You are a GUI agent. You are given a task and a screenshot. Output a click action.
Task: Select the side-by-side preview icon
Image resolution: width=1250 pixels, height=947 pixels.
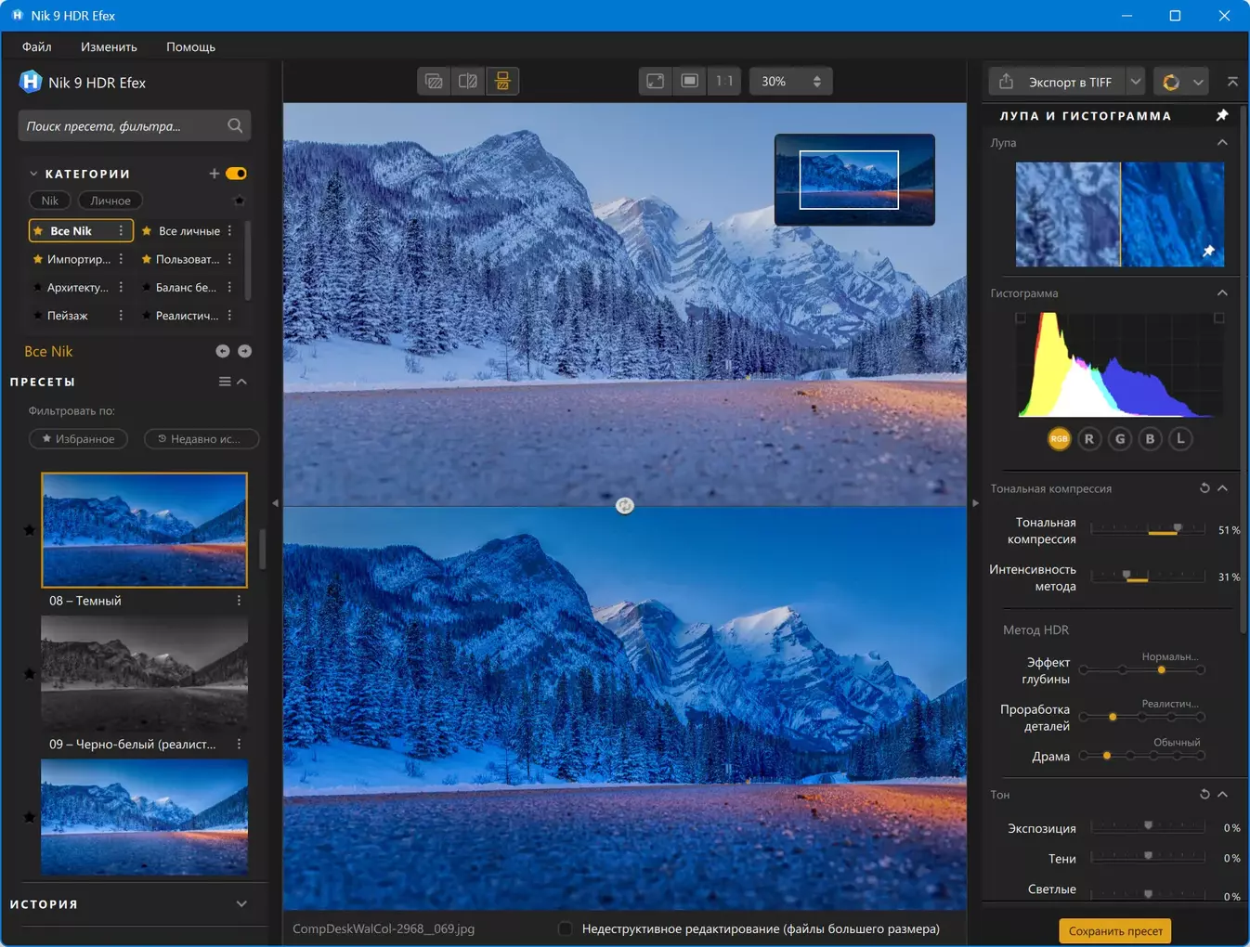pyautogui.click(x=502, y=82)
